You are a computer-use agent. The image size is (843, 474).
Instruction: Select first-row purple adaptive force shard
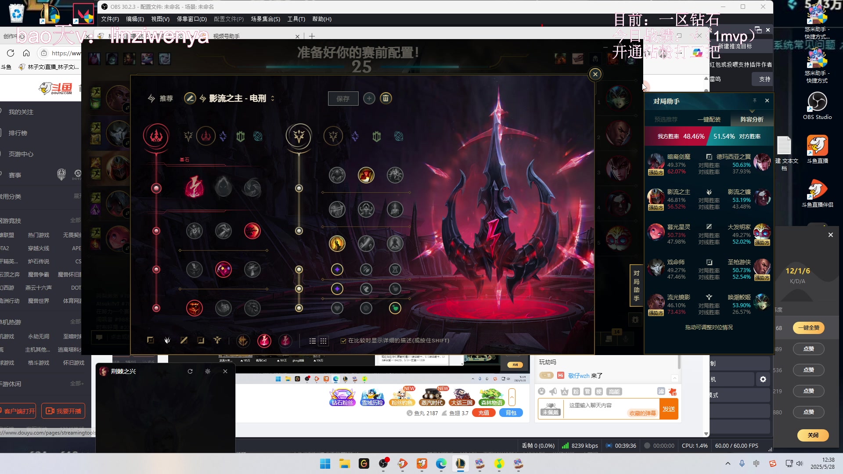337,269
